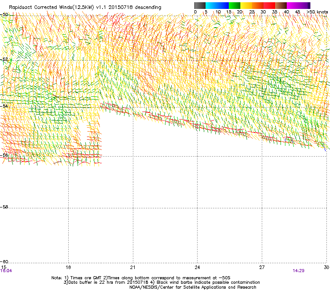The width and height of the screenshot is (330, 290).
Task: Click the gray 0-5 knots color segment
Action: coord(200,5)
